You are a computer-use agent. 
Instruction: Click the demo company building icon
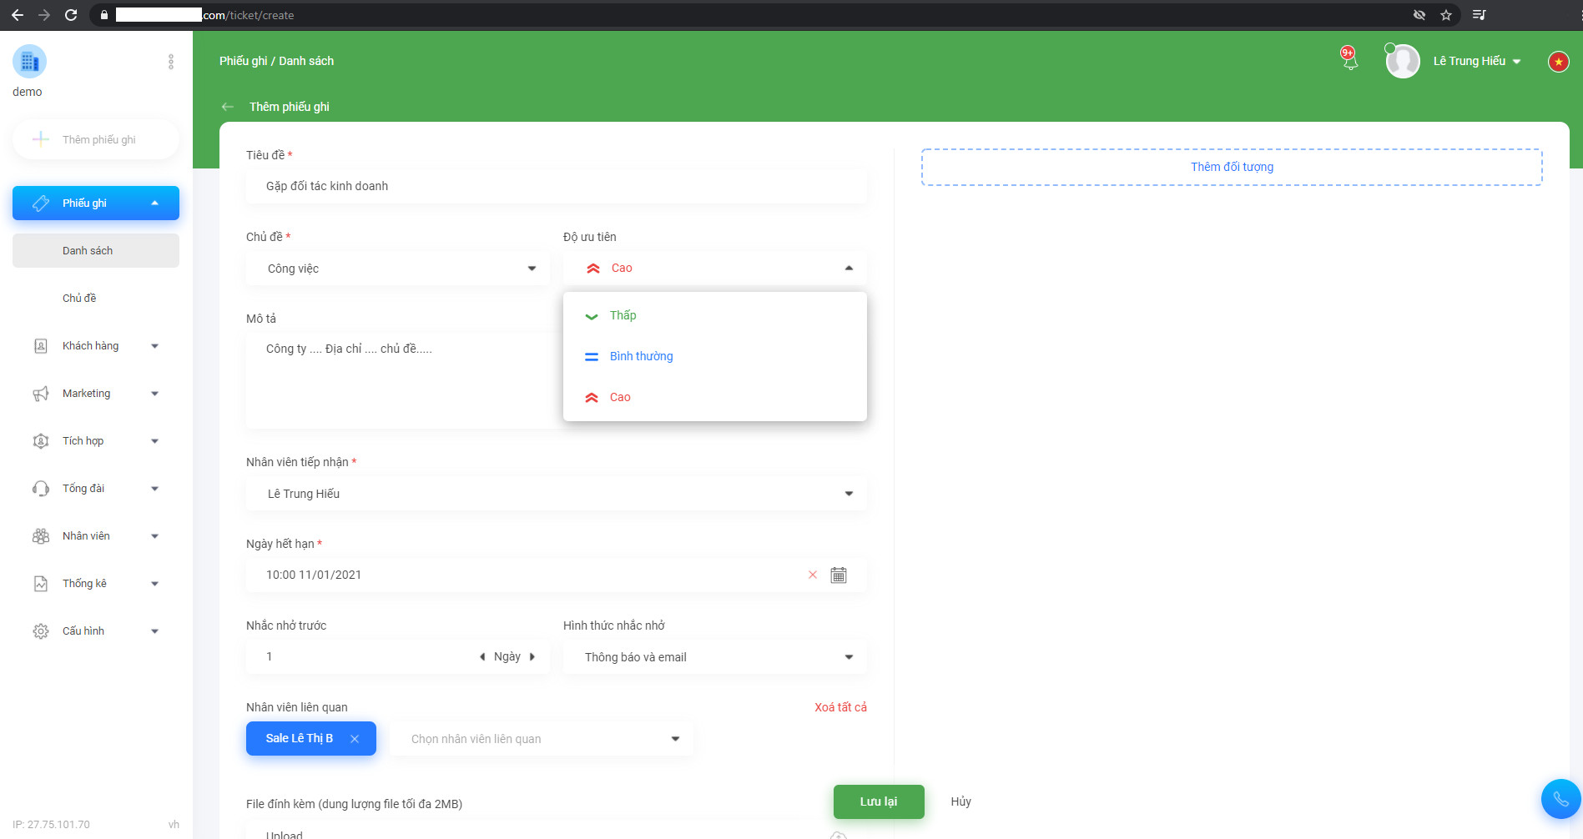click(29, 61)
